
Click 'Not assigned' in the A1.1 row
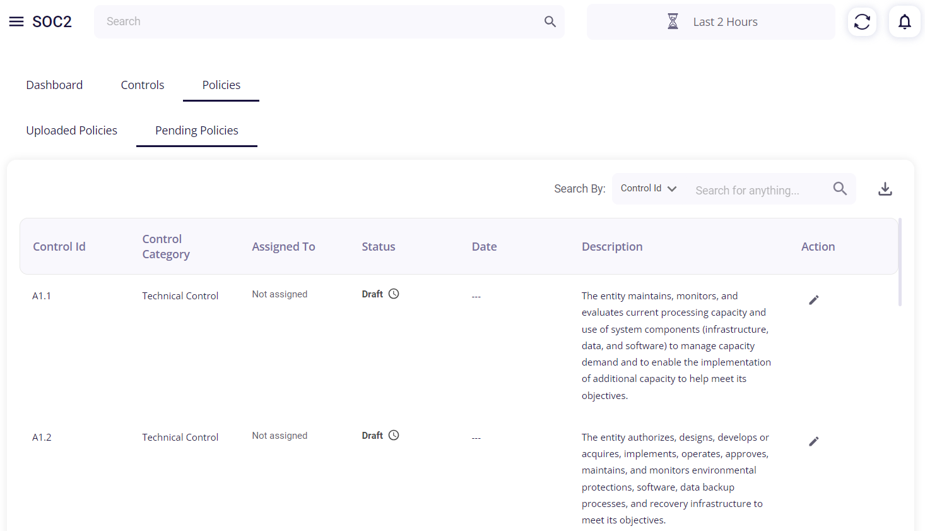click(x=280, y=294)
